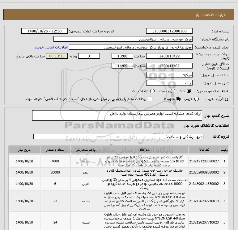Select the کالا/خدمت radio button
The image size is (238, 230).
pyautogui.click(x=152, y=91)
